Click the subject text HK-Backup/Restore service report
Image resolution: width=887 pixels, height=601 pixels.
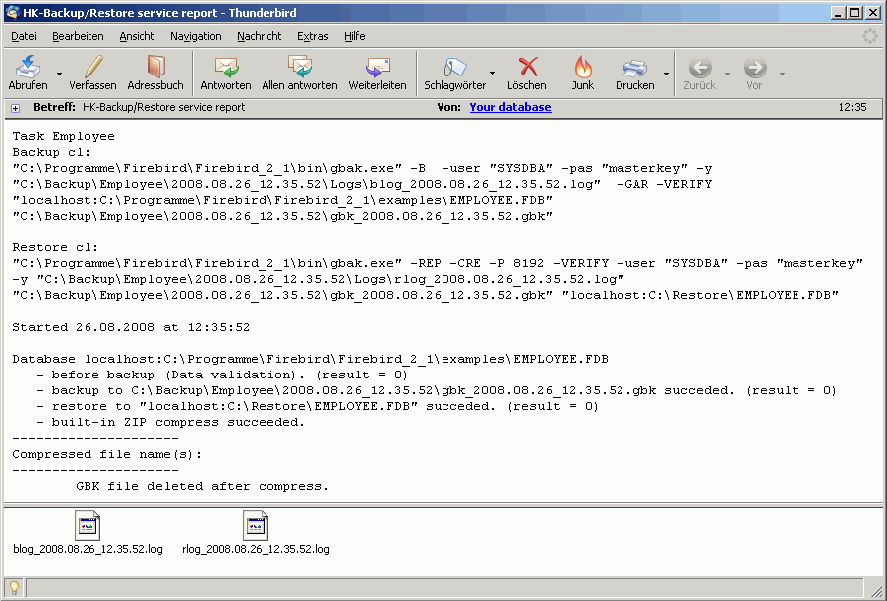click(163, 107)
